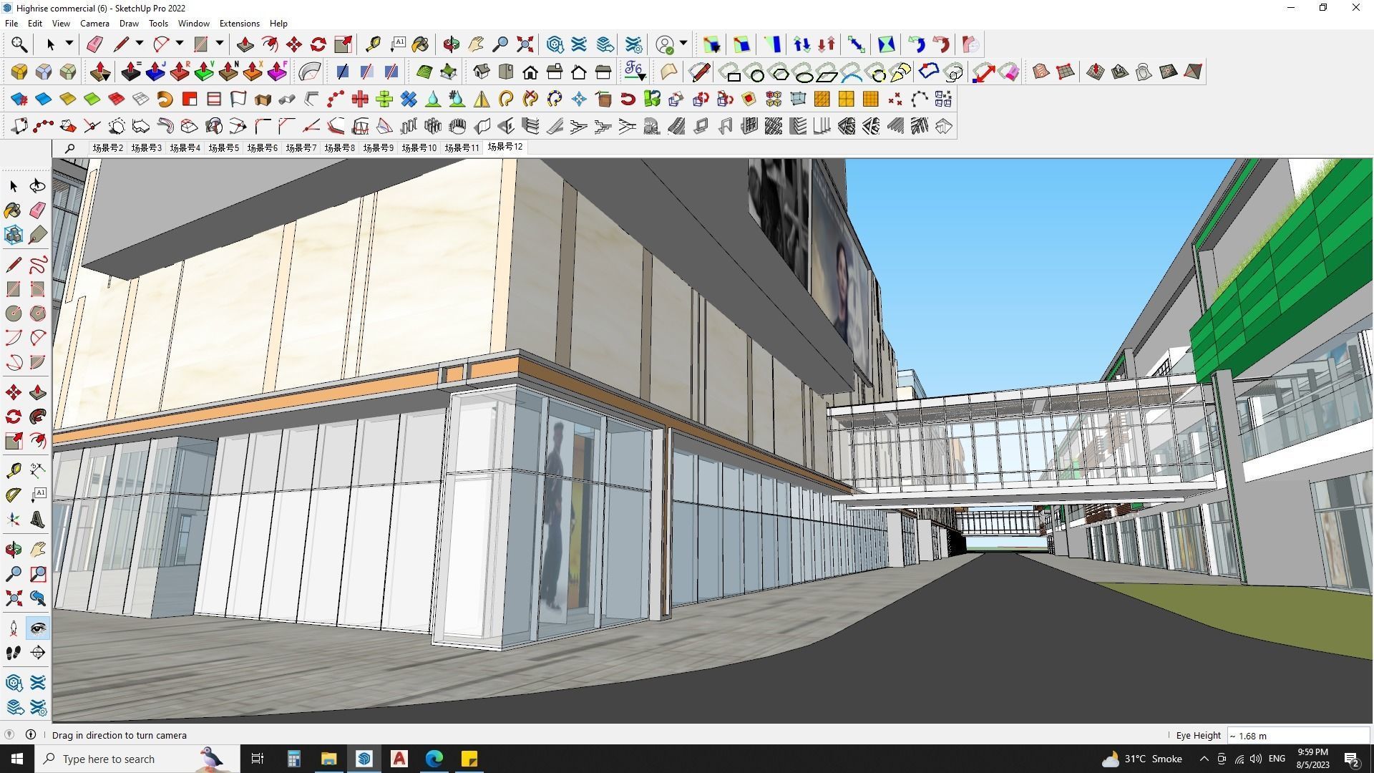Select the active scene tab 场景号12
This screenshot has height=773, width=1374.
[x=505, y=147]
